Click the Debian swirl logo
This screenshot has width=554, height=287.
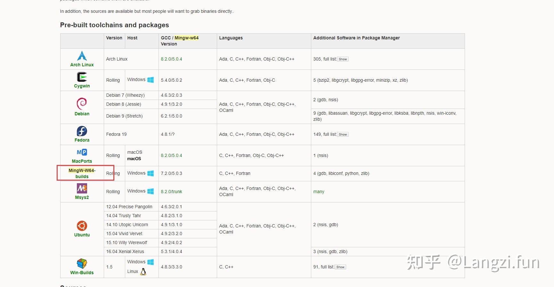pyautogui.click(x=82, y=104)
